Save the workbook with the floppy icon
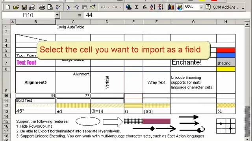 point(24,7)
